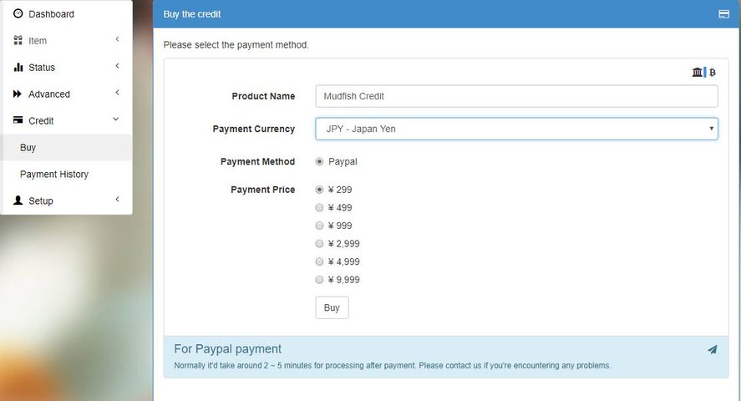This screenshot has height=401, width=741.
Task: Click the Item gift icon in sidebar
Action: 18,41
